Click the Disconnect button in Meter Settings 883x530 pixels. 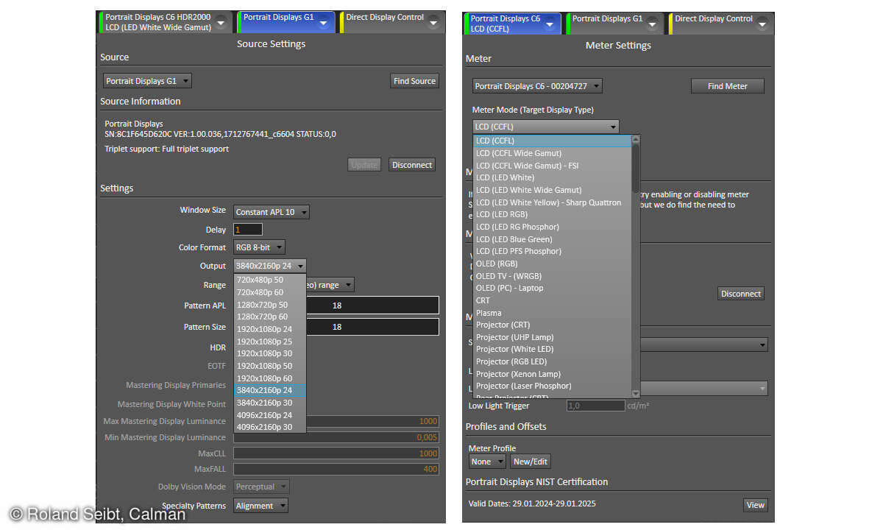tap(741, 294)
